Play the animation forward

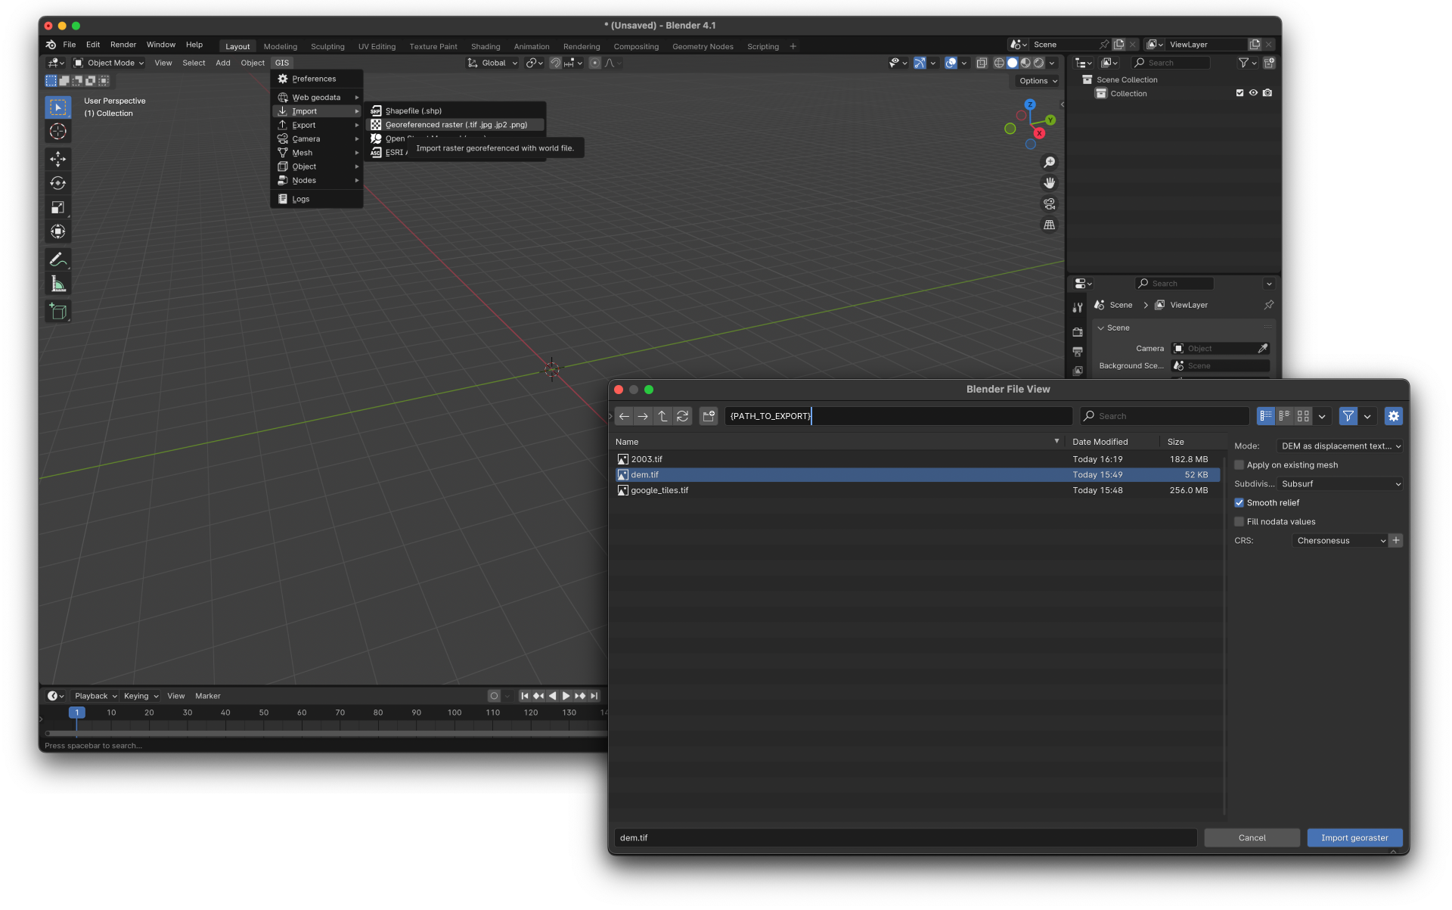click(x=566, y=696)
